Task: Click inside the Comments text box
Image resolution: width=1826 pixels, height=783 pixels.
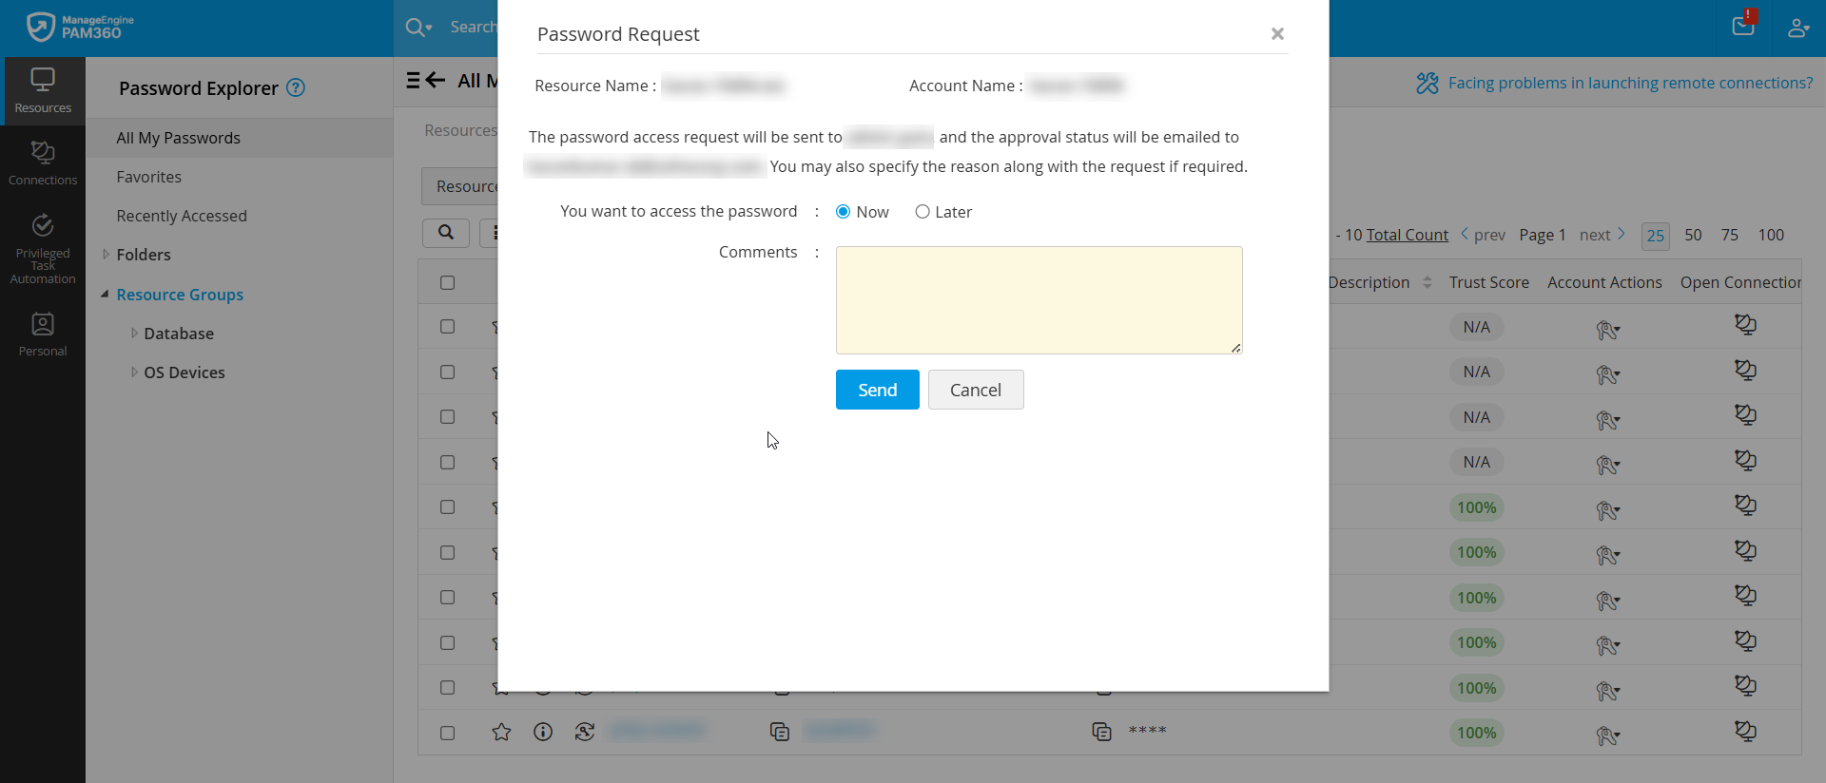Action: (1039, 299)
